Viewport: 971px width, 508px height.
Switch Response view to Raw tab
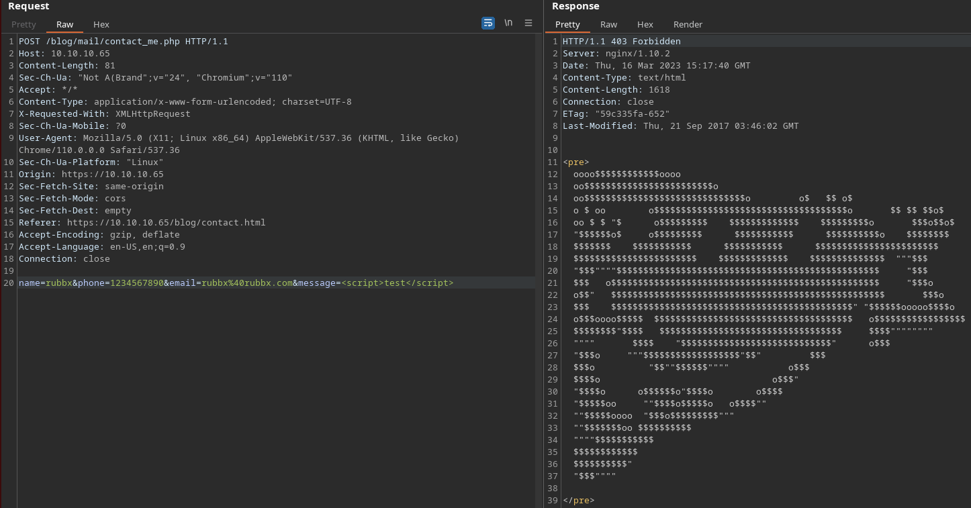tap(609, 24)
